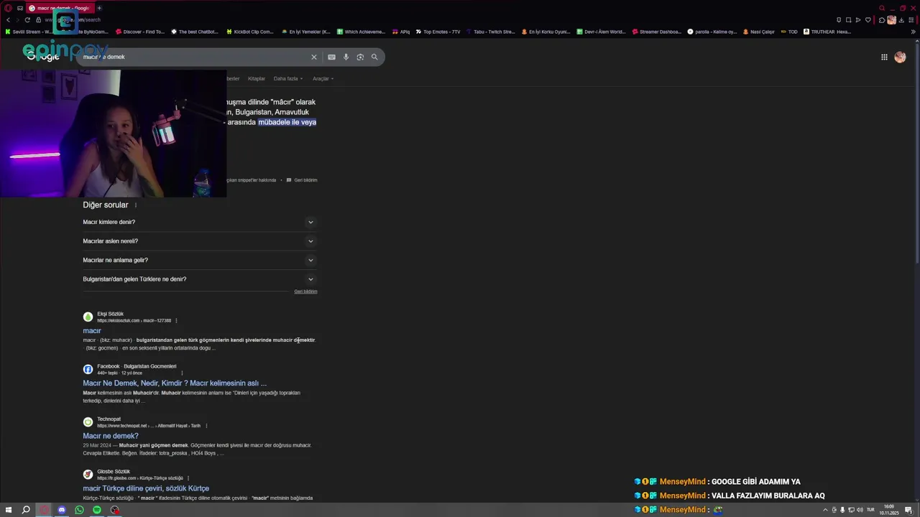Screen dimensions: 920x517
Task: Open options menu for Ekşi Sözlük result
Action: [x=176, y=320]
